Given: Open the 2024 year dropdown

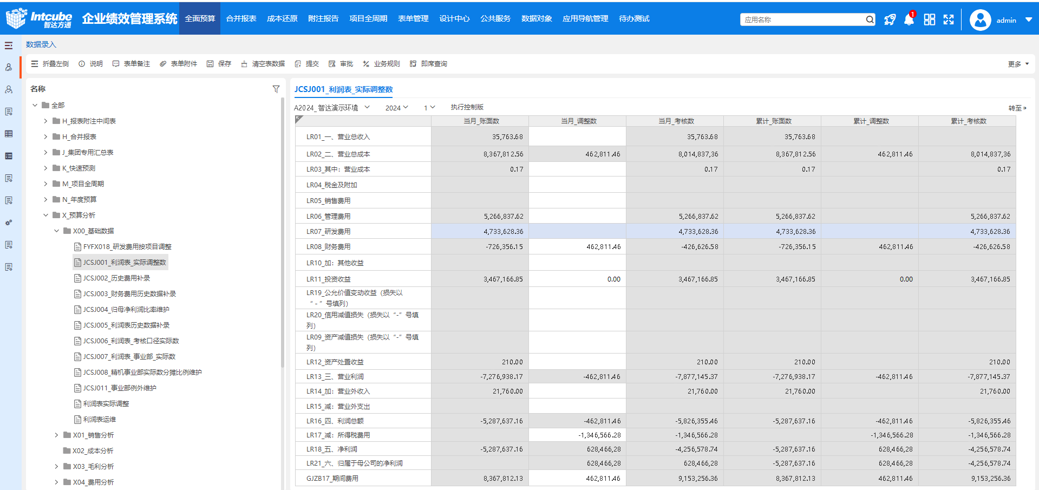Looking at the screenshot, I should [397, 107].
